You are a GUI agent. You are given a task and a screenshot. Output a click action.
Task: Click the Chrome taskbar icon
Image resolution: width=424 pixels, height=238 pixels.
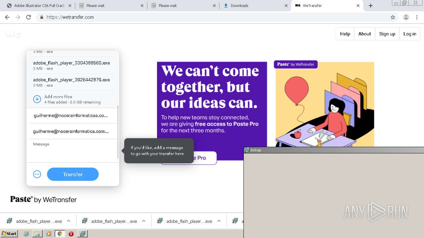60,234
